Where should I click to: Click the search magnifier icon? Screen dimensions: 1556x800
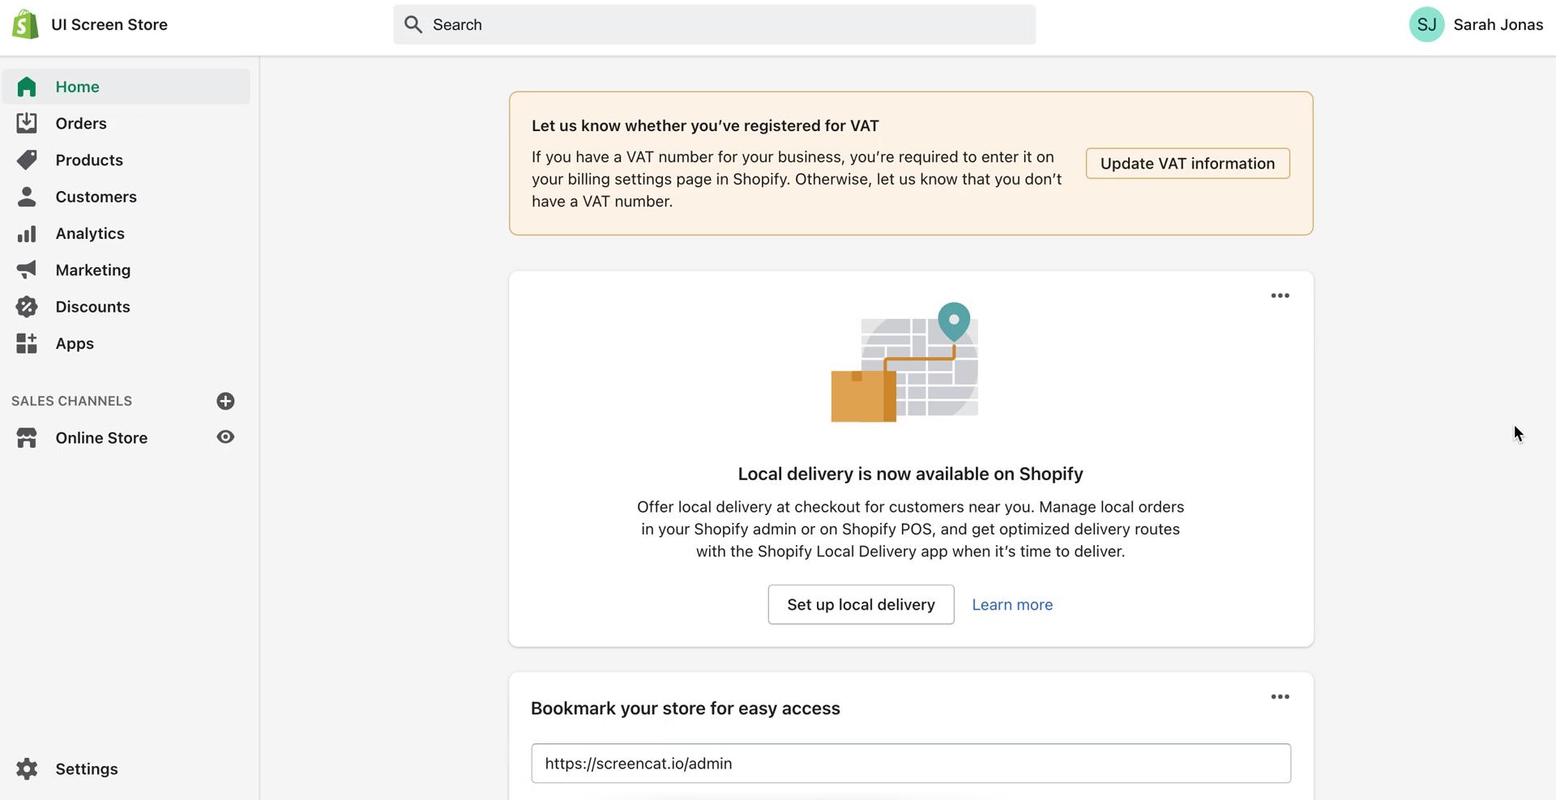tap(413, 24)
